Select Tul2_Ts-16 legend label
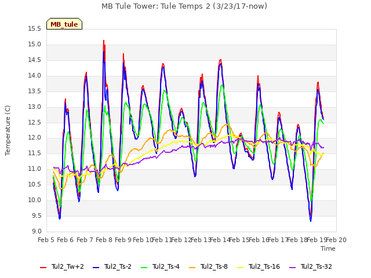This screenshot has width=371, height=278. [x=264, y=266]
